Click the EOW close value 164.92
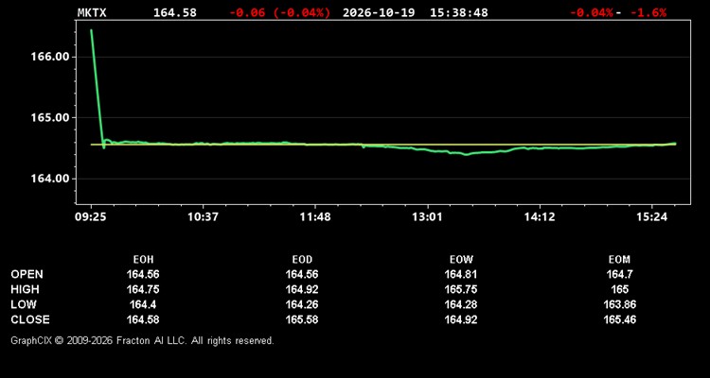Image resolution: width=710 pixels, height=378 pixels. tap(461, 319)
